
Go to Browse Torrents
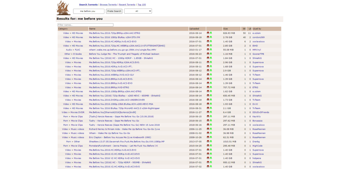click(x=108, y=5)
